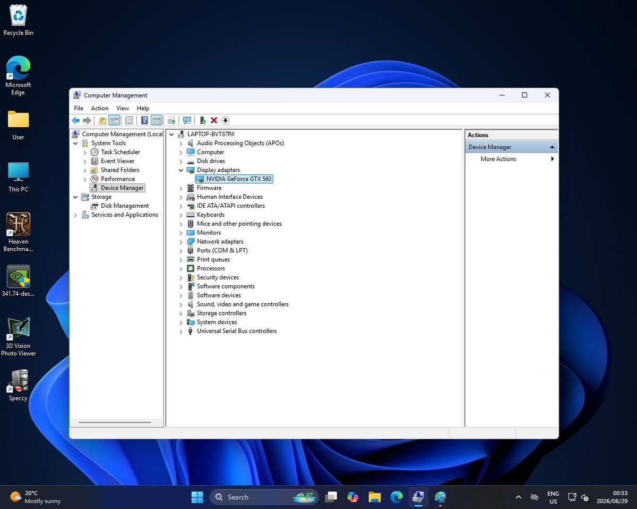This screenshot has width=637, height=509.
Task: Click the red X Uninstall device icon
Action: point(214,120)
